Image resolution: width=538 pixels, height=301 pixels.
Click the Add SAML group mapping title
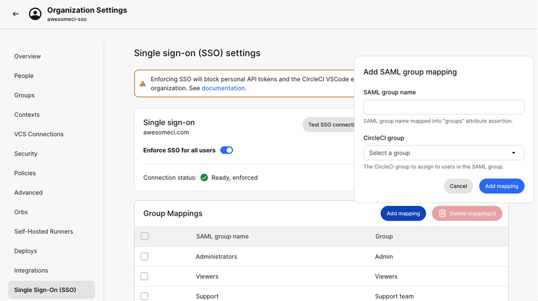410,72
